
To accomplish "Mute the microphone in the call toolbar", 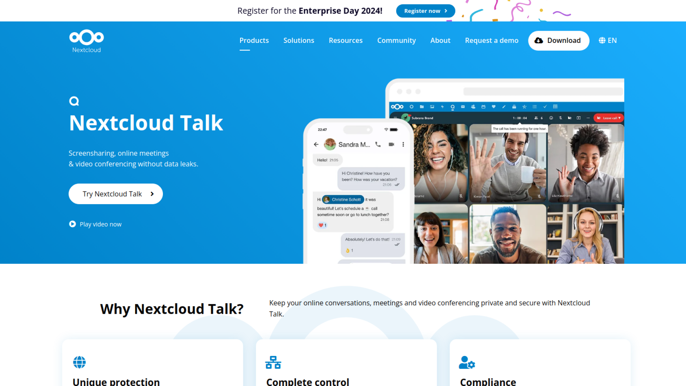I will (x=561, y=118).
